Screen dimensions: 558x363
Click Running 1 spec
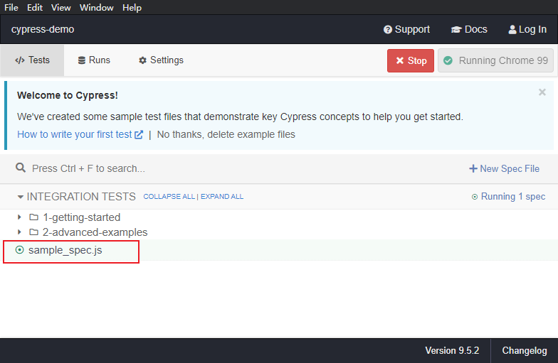(508, 196)
